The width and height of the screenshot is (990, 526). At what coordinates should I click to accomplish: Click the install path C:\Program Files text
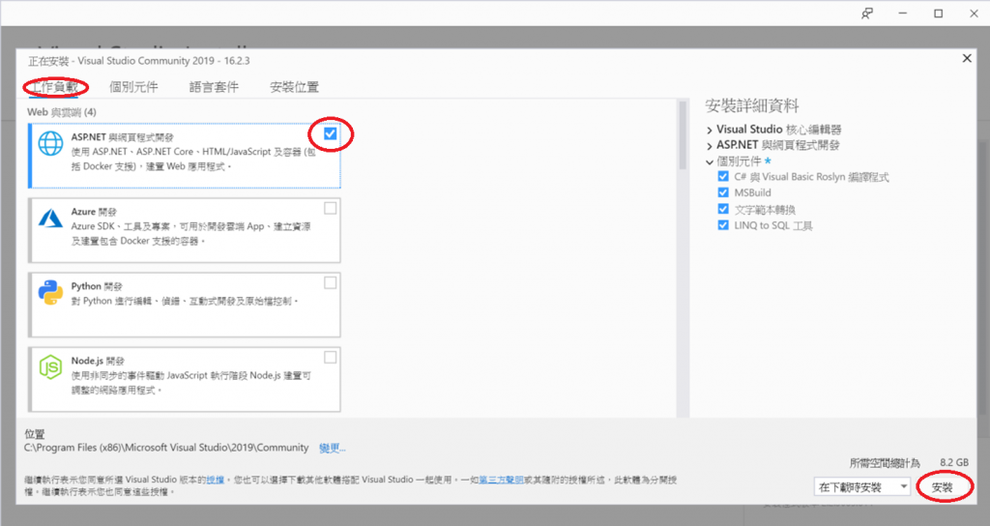coord(166,448)
